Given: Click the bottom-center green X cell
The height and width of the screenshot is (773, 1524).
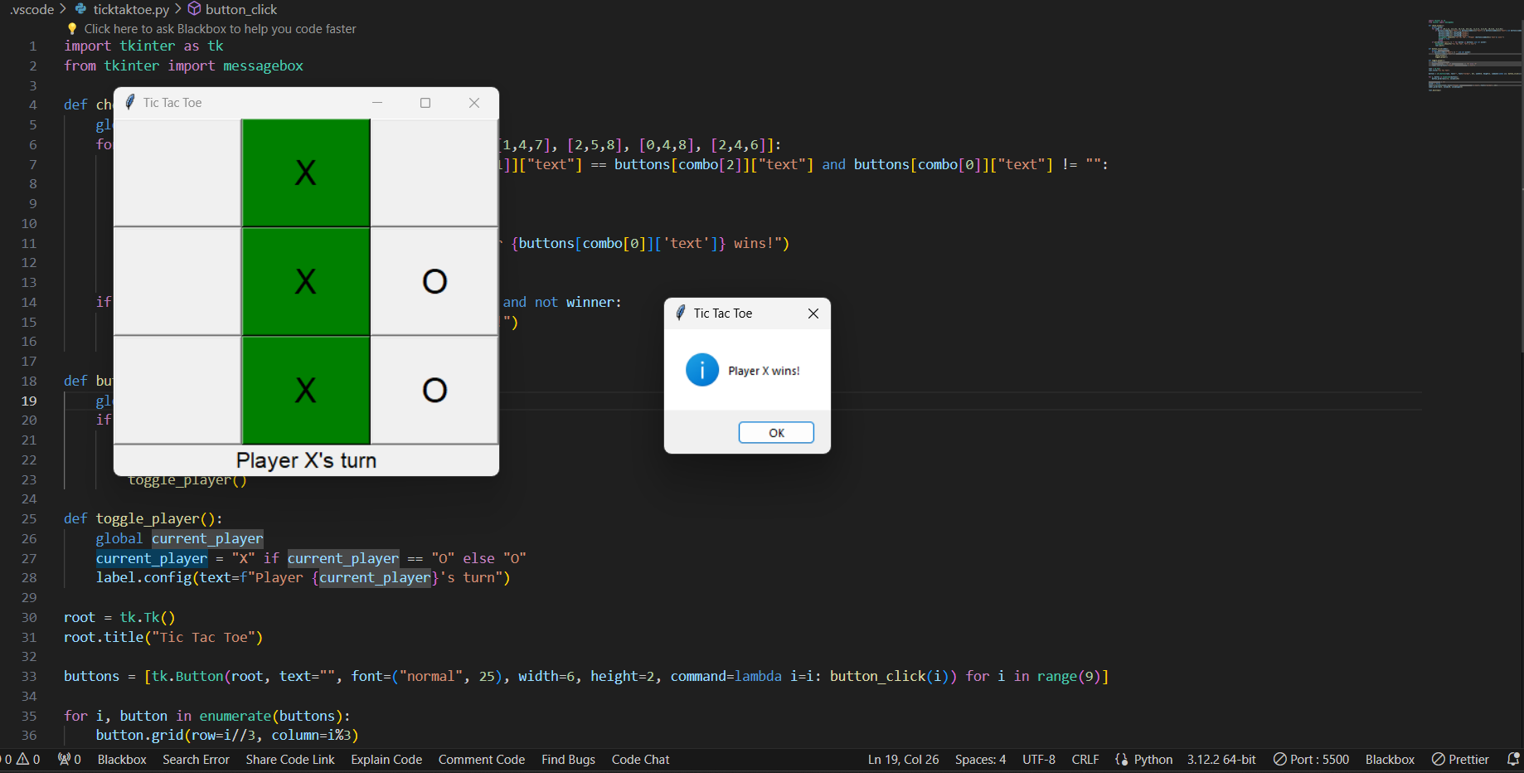Looking at the screenshot, I should [x=306, y=390].
